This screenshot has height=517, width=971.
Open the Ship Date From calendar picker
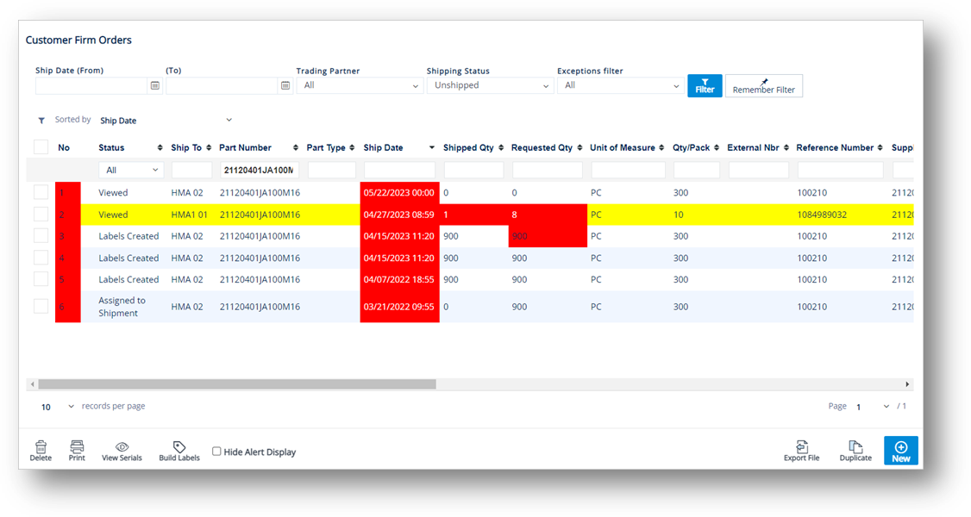[155, 85]
